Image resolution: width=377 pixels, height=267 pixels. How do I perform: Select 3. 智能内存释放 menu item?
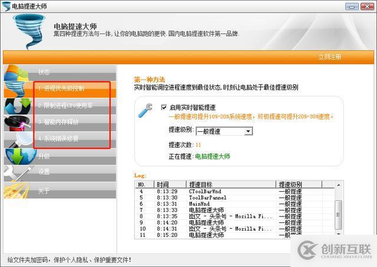coord(60,122)
